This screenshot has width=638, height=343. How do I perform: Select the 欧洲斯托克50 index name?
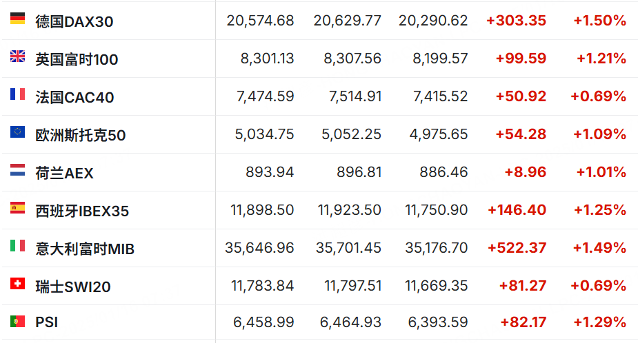click(x=81, y=135)
